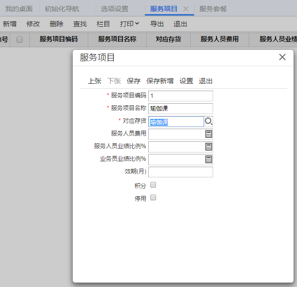Screen dimensions: 297x287
Task: Open calculator icon for 服务人员业绩比例%
Action: [x=209, y=147]
